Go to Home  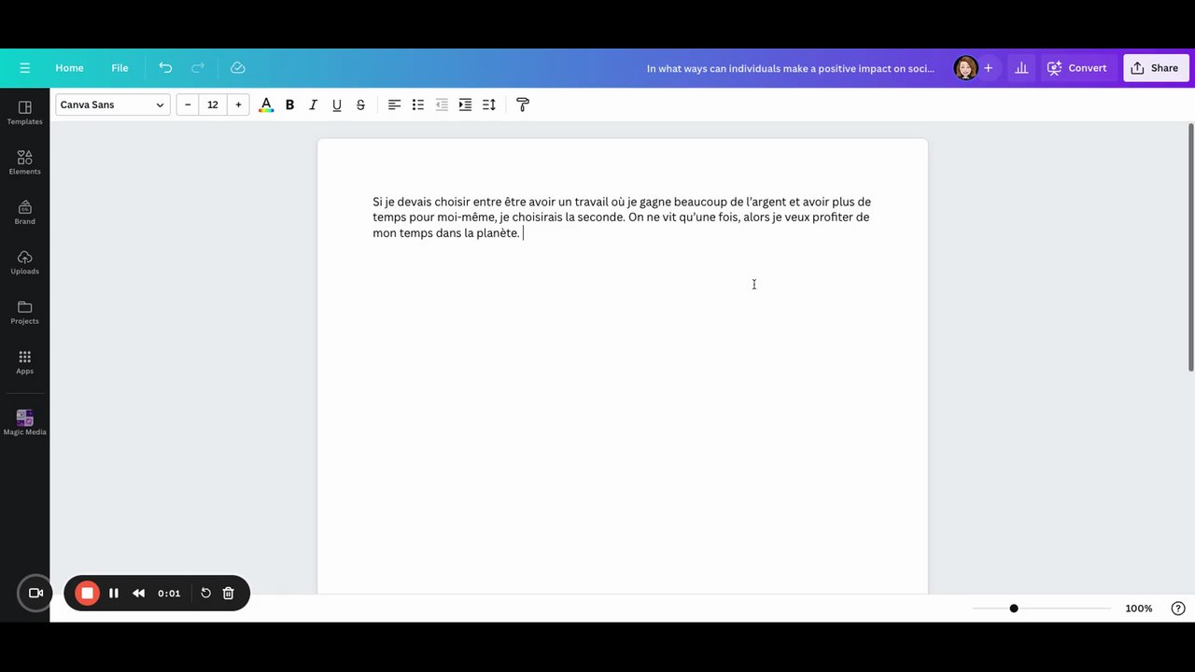tap(69, 68)
